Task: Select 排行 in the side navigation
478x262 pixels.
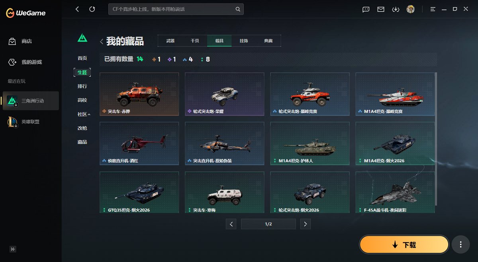Action: point(82,86)
